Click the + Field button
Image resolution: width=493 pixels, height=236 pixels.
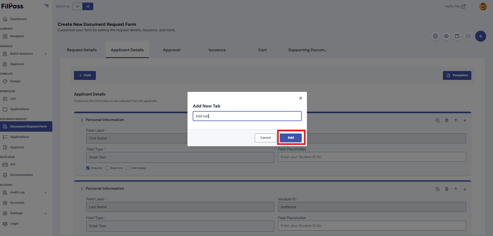point(85,75)
